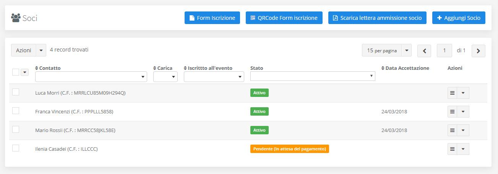The image size is (498, 174).
Task: Open actions menu icon for Ilenia Casadei
Action: coord(452,149)
